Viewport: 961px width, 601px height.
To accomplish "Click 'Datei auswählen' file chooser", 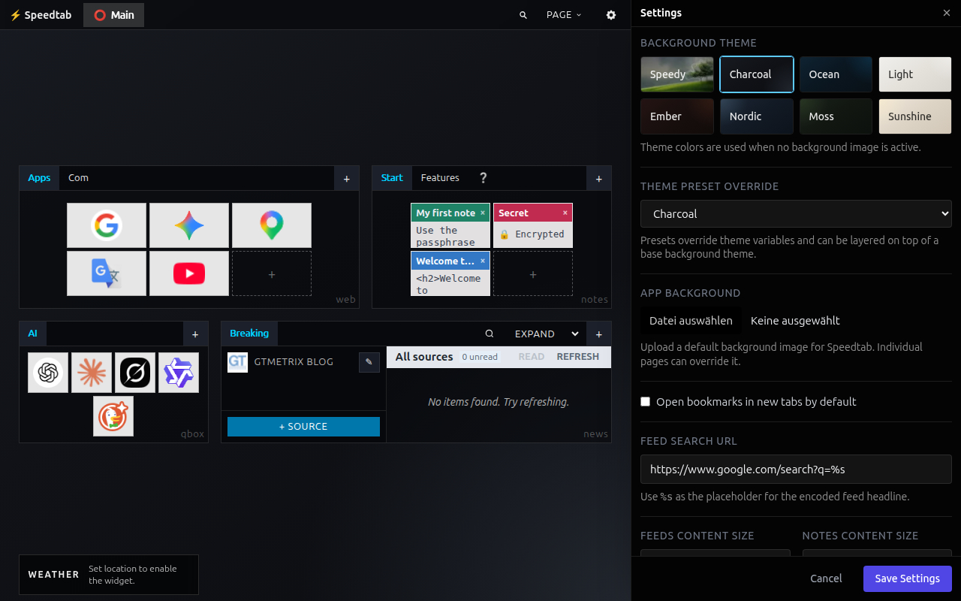I will pos(691,321).
